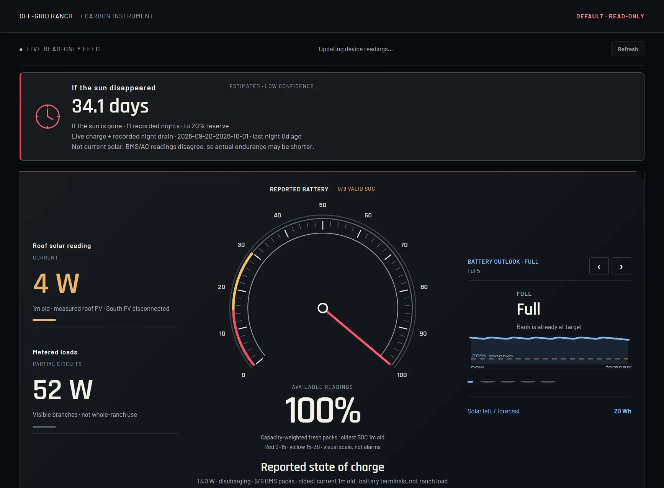This screenshot has width=664, height=488.
Task: Click the 'South PV disconnected' note line
Action: (101, 308)
